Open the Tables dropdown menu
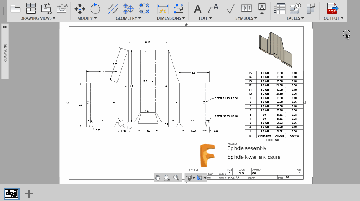Viewport: 360px width, 201px height. coord(295,18)
